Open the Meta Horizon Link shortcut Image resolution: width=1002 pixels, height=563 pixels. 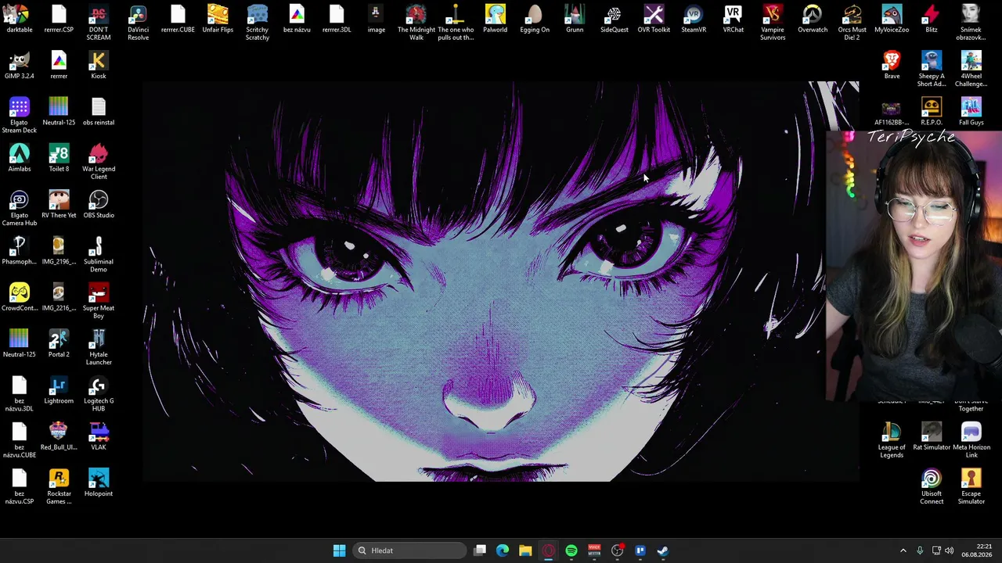pyautogui.click(x=971, y=440)
